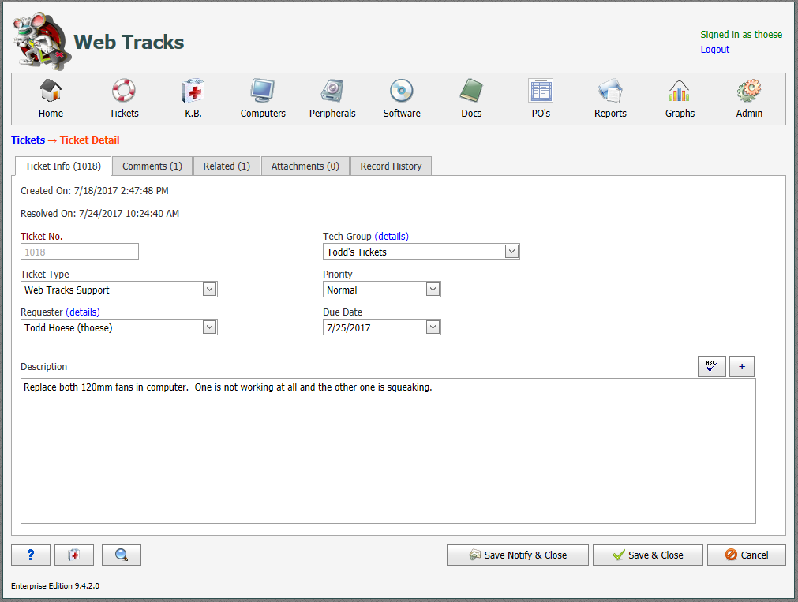
Task: Open the Docs book icon
Action: pos(471,91)
